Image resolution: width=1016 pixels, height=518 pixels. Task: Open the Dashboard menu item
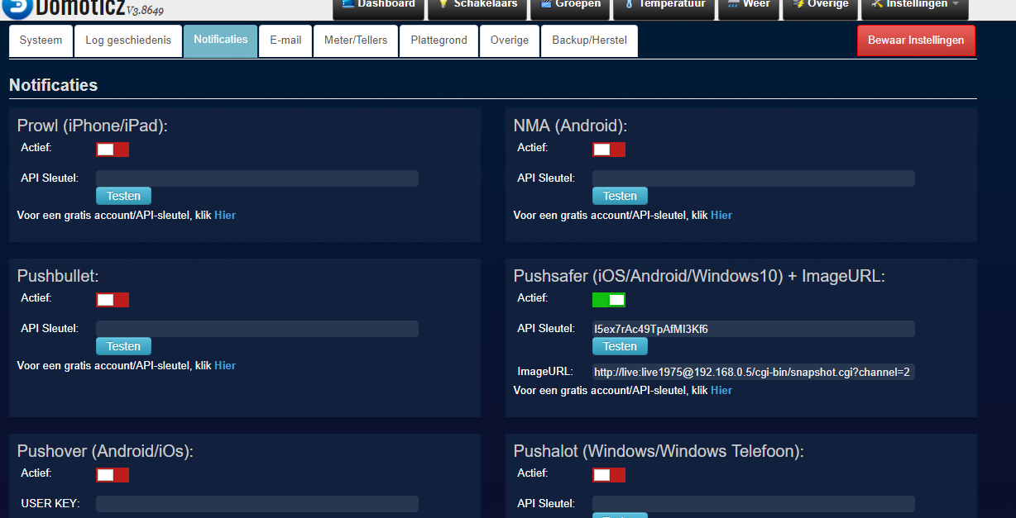point(378,8)
